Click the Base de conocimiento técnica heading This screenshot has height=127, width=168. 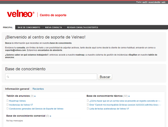point(104,96)
